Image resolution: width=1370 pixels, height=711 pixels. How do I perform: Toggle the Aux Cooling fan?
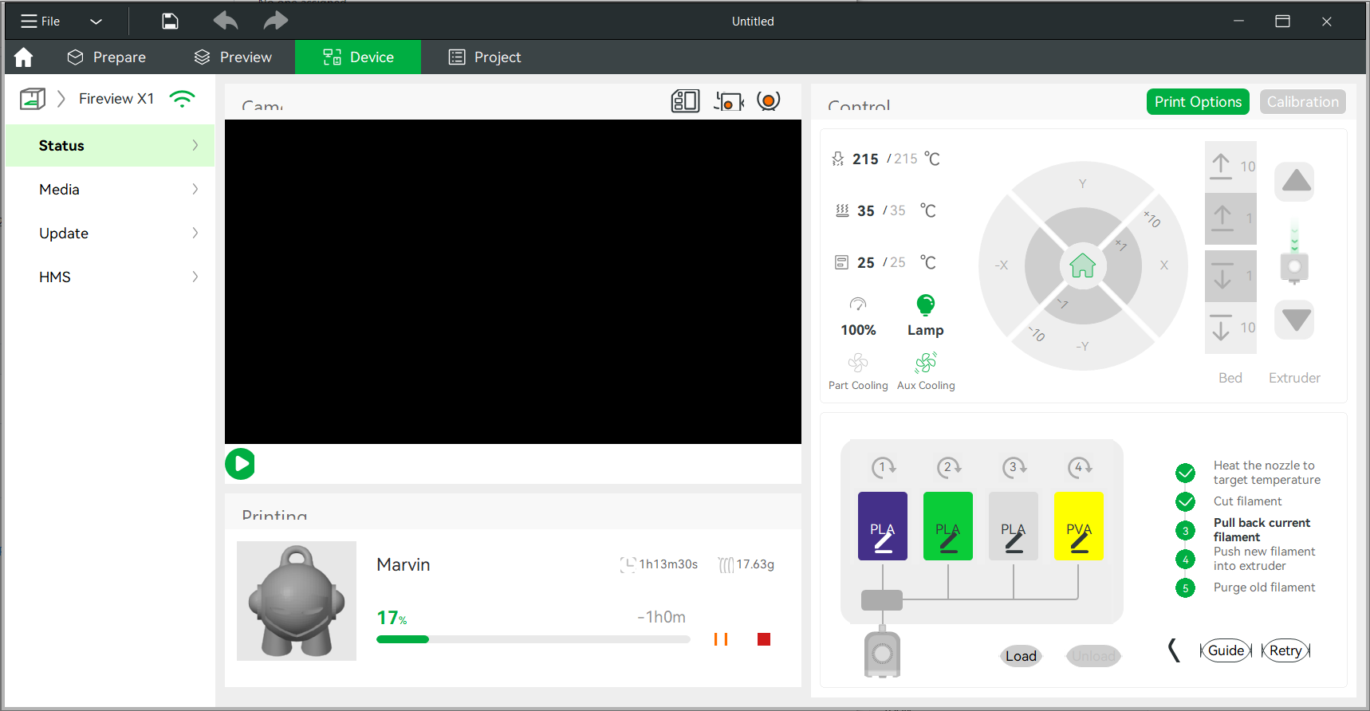click(926, 371)
